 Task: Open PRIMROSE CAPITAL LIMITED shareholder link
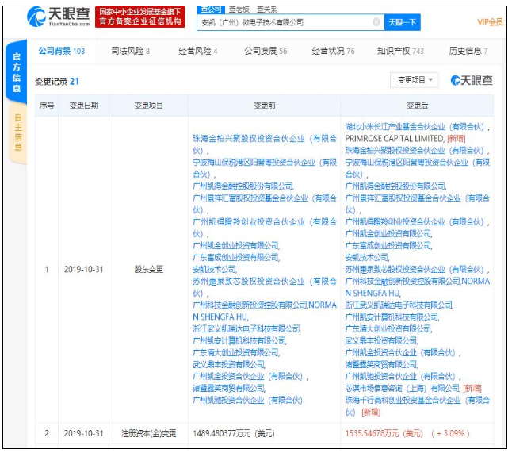[395, 137]
